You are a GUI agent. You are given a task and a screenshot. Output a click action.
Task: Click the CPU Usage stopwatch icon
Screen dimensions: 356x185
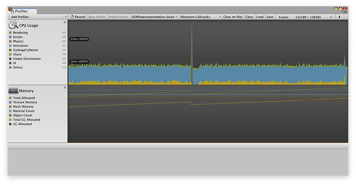click(13, 25)
